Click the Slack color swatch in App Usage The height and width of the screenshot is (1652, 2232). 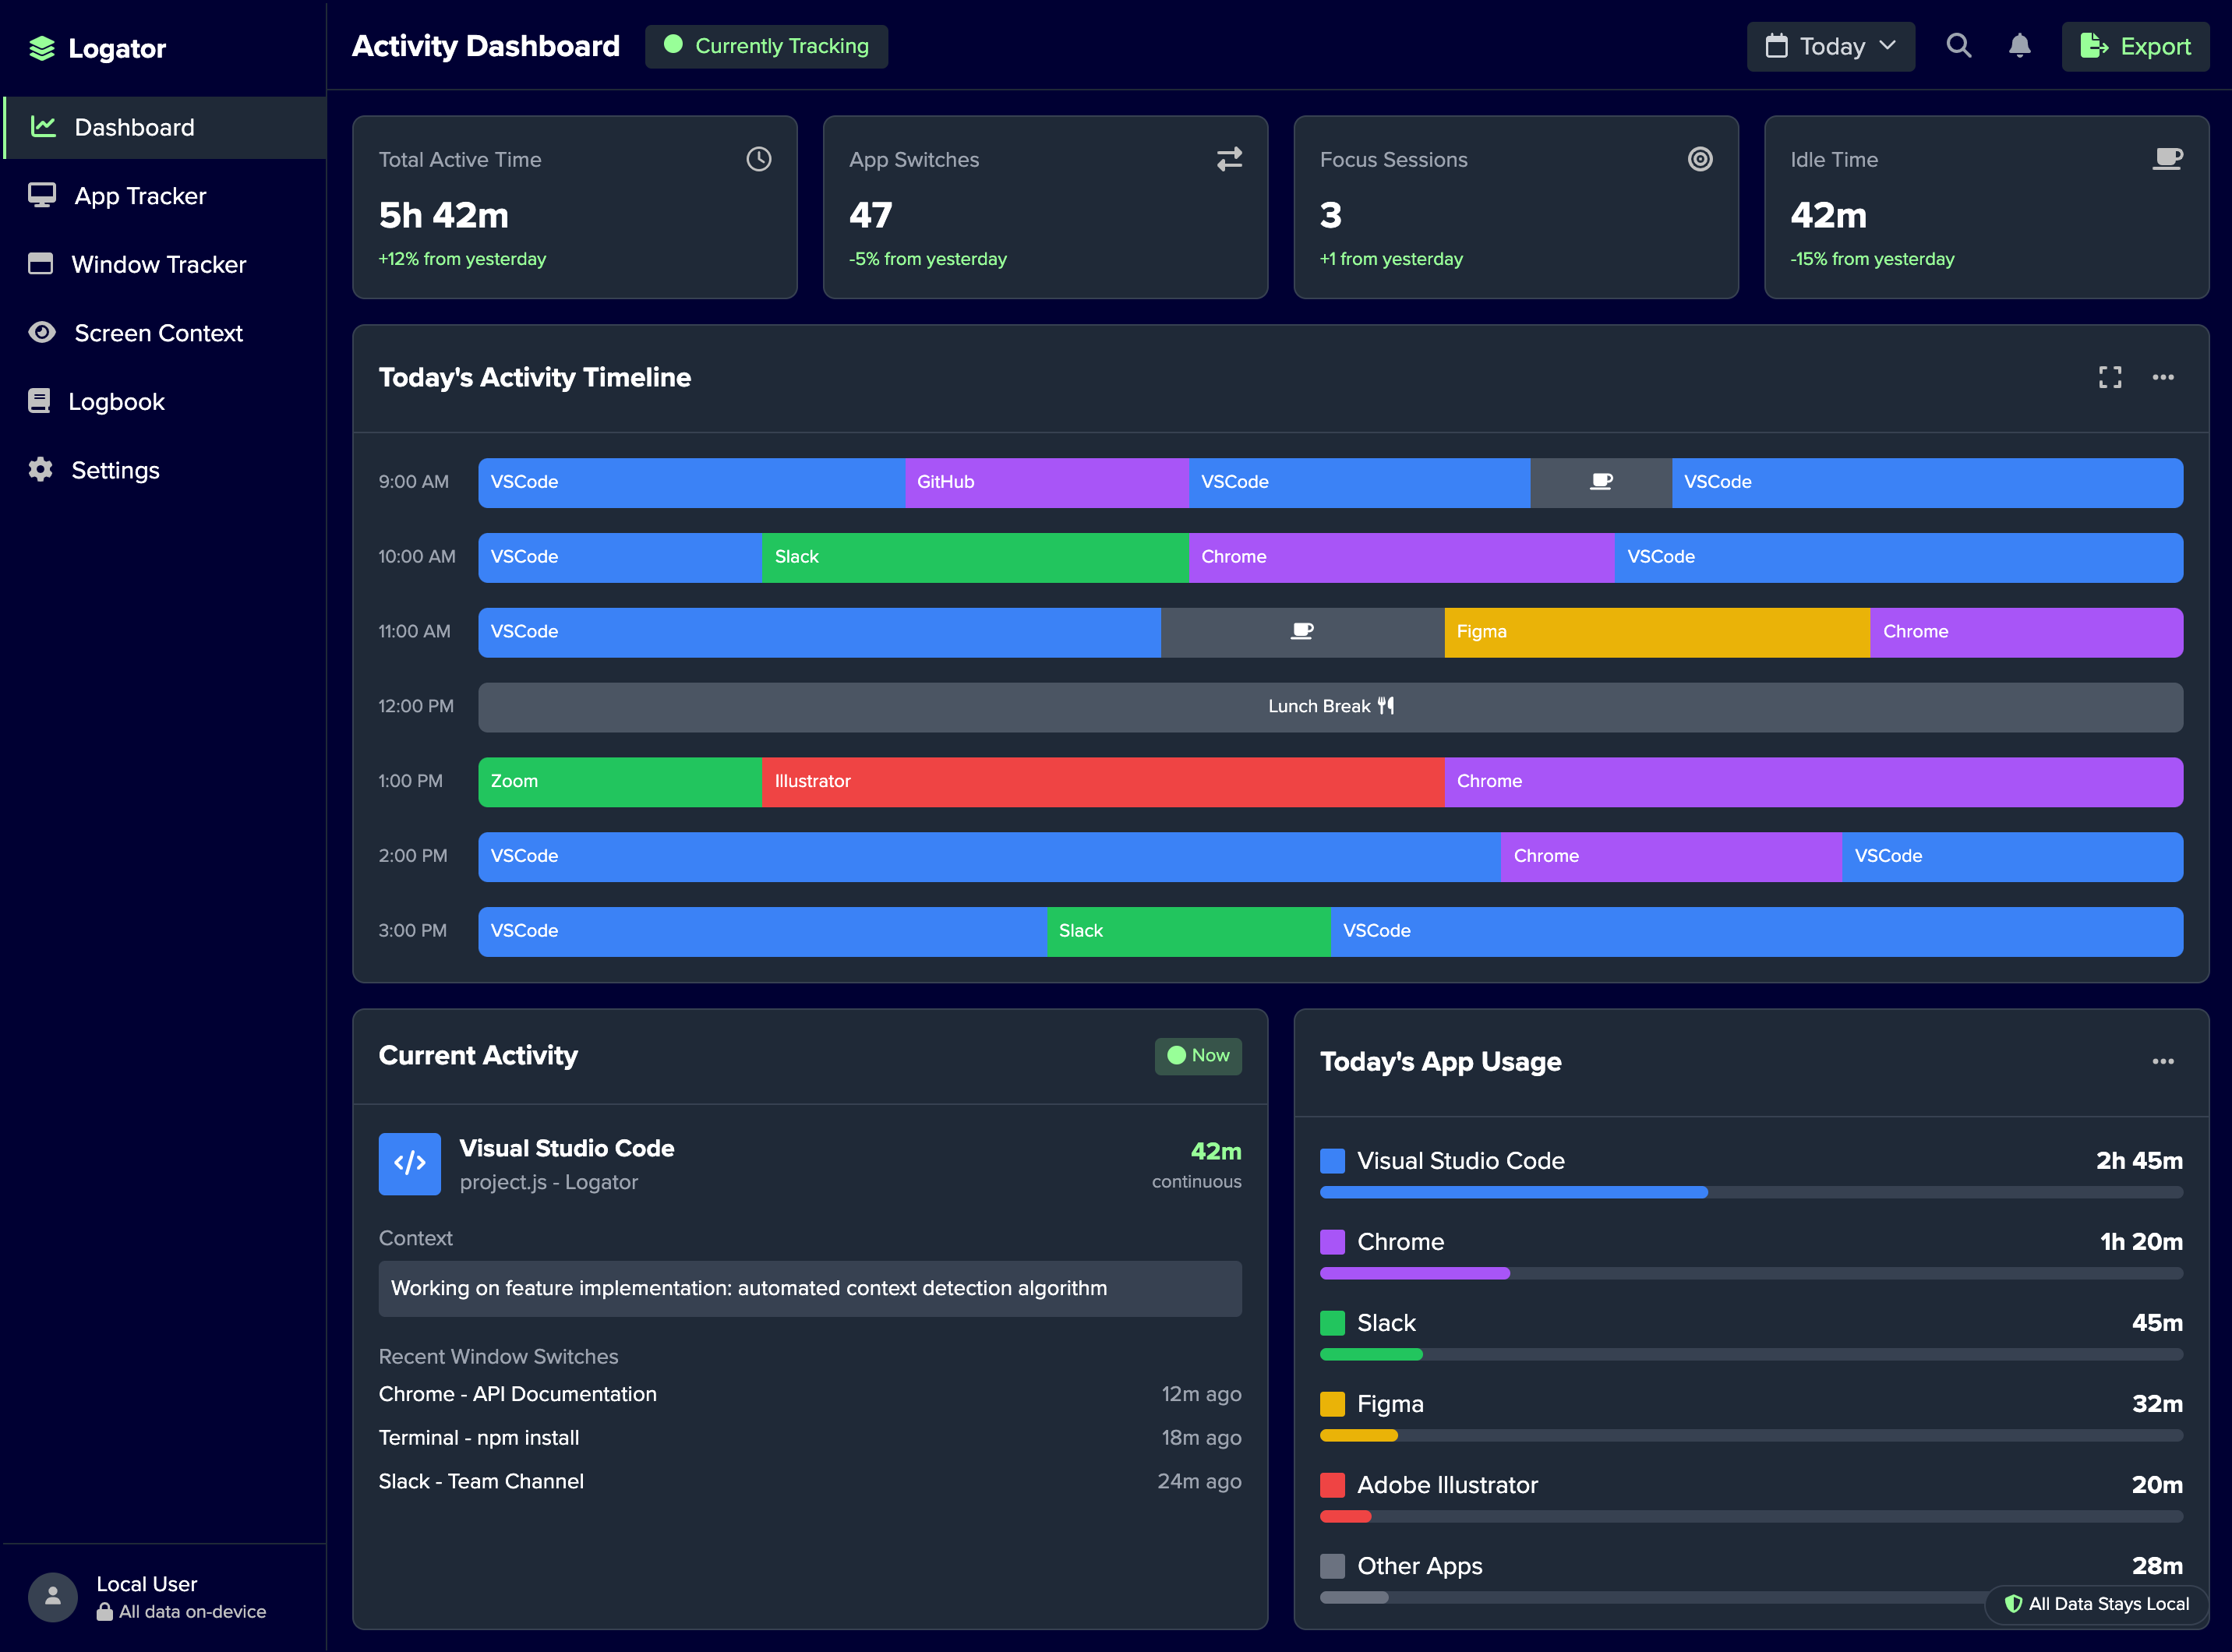1332,1323
